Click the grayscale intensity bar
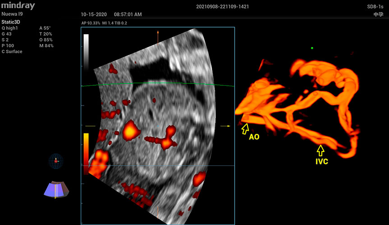The image size is (389, 225). [86, 51]
